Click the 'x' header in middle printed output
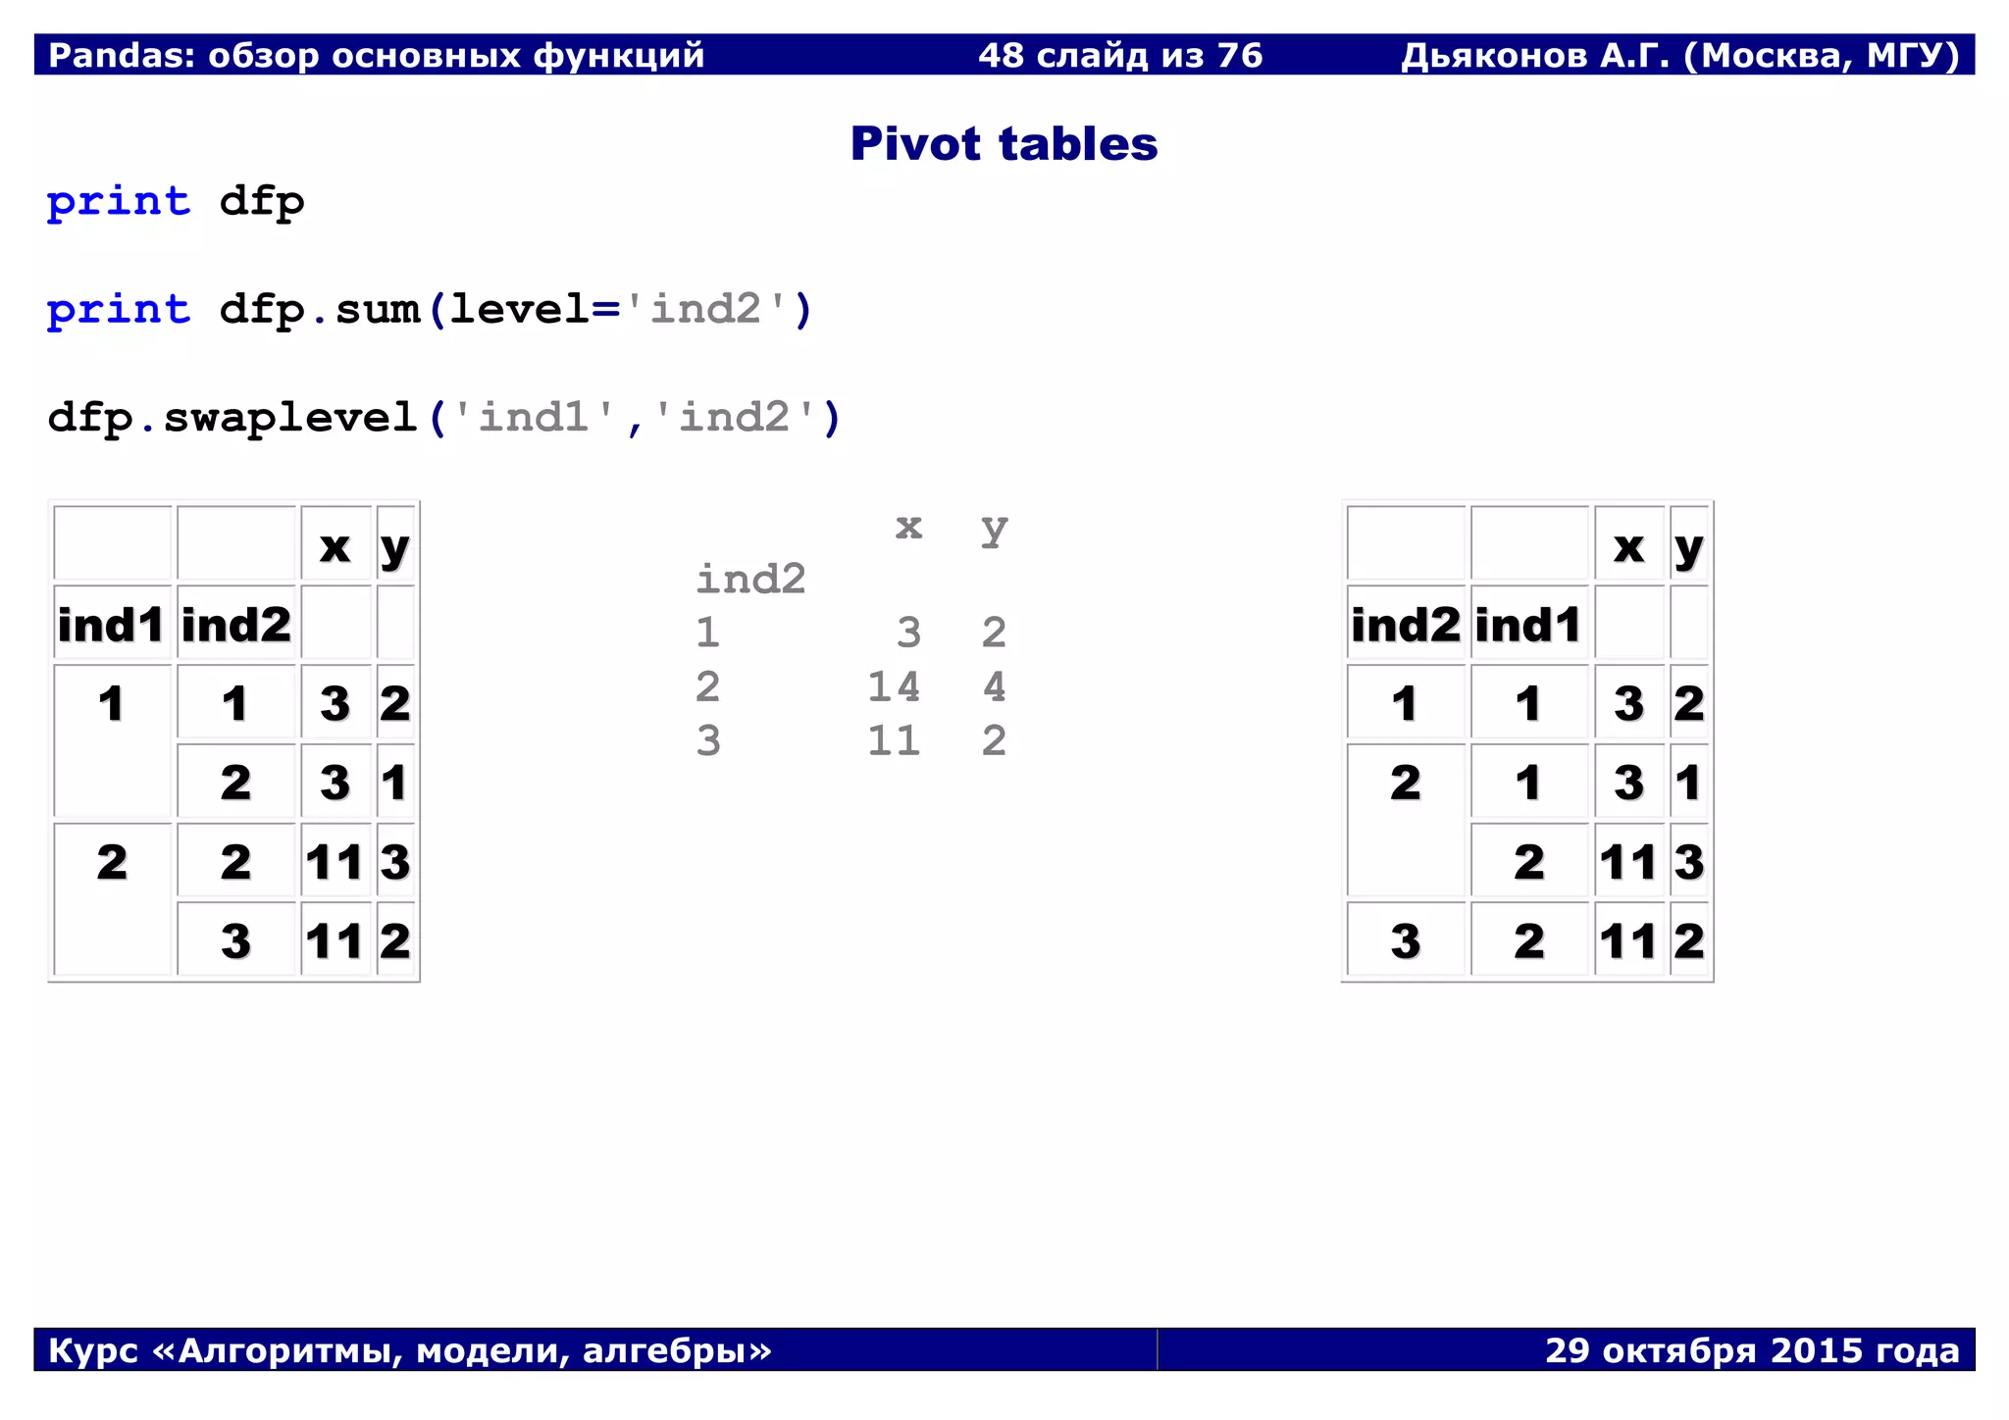The width and height of the screenshot is (2009, 1420). 909,527
